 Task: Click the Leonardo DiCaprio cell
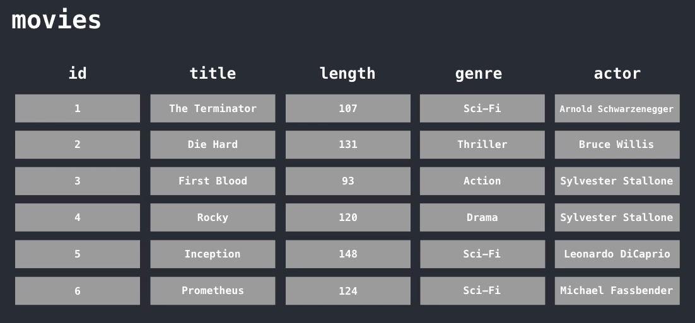[x=617, y=254]
